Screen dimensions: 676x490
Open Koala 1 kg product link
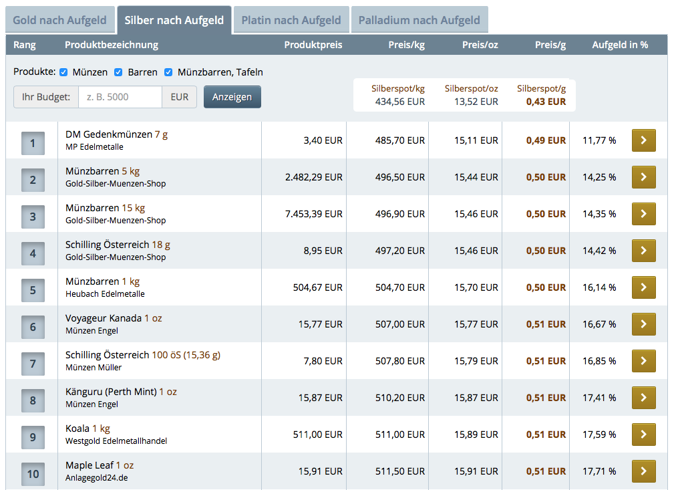[x=88, y=428]
